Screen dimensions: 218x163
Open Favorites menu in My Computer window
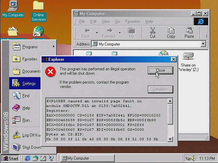pyautogui.click(x=133, y=21)
